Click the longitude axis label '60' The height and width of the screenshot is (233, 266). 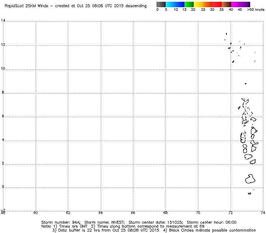click(x=36, y=213)
